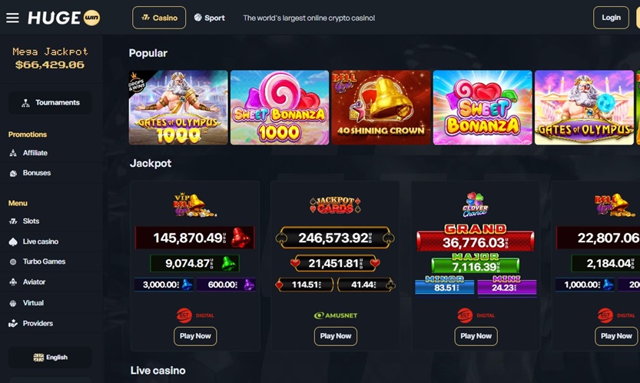The width and height of the screenshot is (640, 383).
Task: Open Turbo Games in sidebar
Action: (x=44, y=261)
